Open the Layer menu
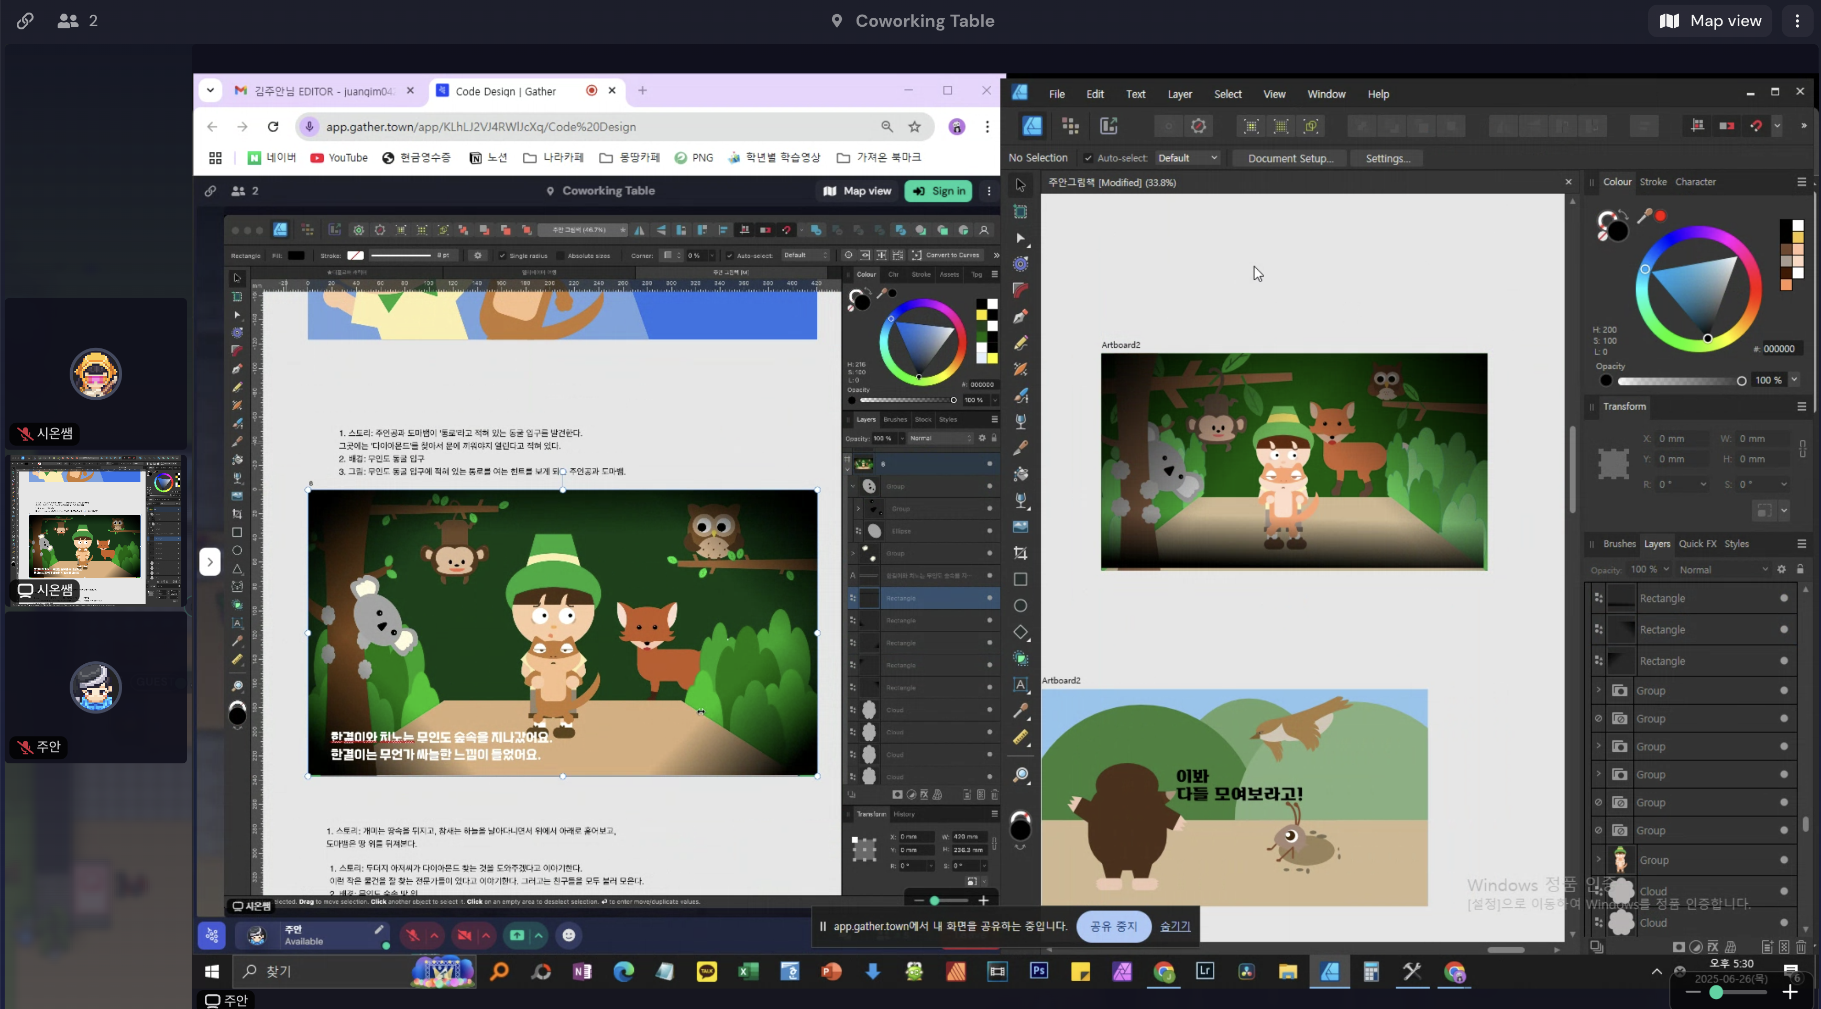 click(x=1179, y=94)
